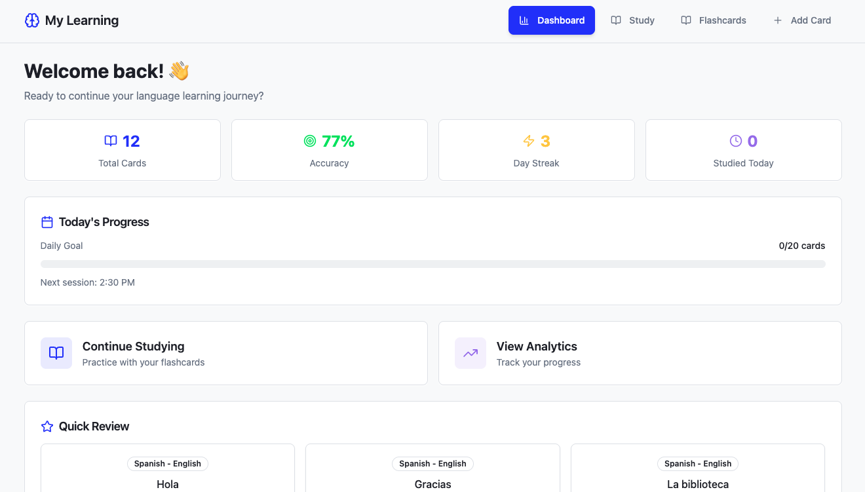Click the lightning bolt Day Streak icon
865x492 pixels.
click(x=529, y=141)
